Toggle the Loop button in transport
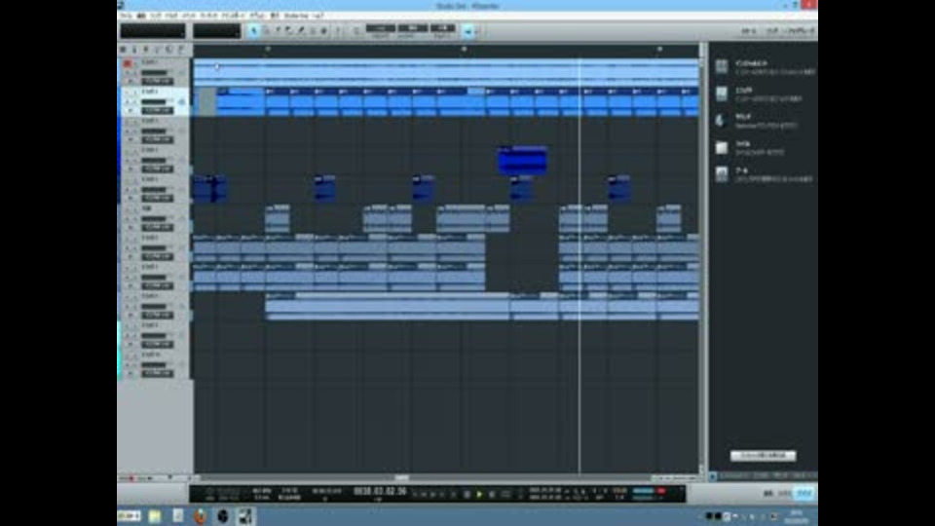Viewport: 935px width, 526px height. tap(505, 494)
